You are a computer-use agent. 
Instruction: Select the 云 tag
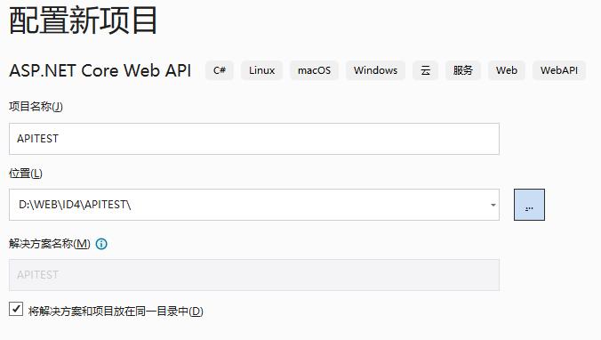(x=426, y=70)
